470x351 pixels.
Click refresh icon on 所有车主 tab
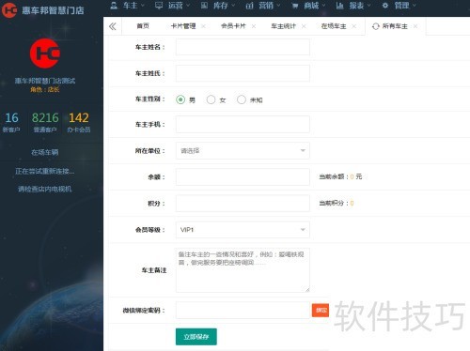point(375,26)
